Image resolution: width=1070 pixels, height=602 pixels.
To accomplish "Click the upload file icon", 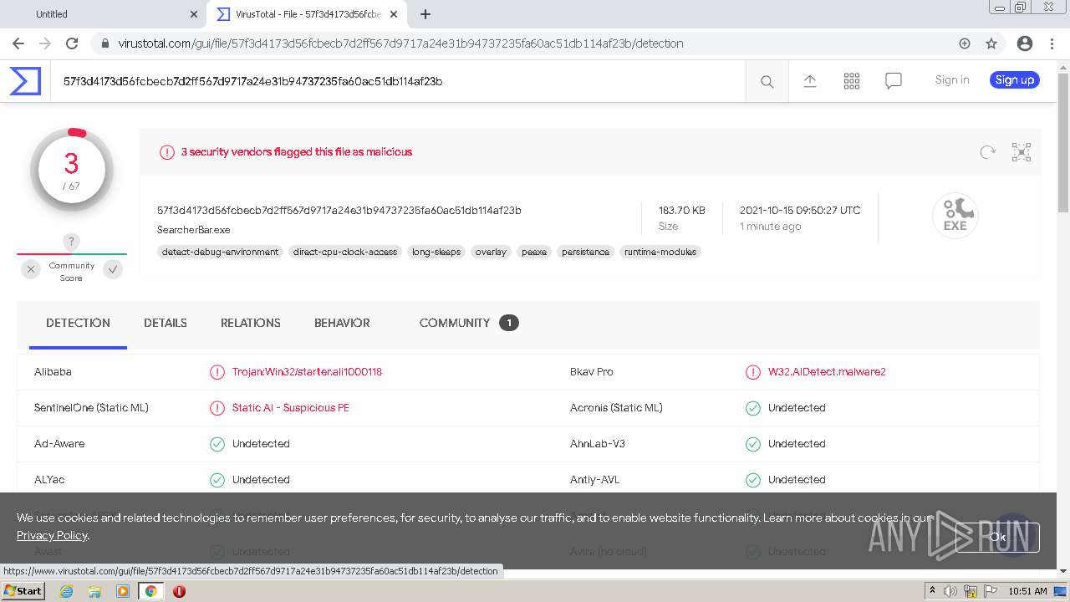I will pos(809,80).
